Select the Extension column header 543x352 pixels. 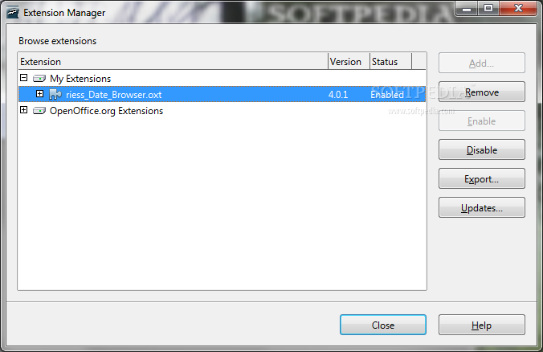(x=173, y=62)
